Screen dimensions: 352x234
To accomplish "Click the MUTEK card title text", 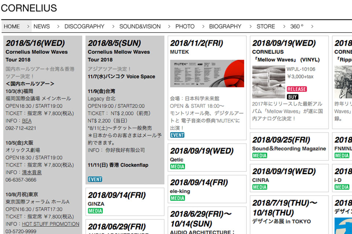I will click(x=179, y=52).
